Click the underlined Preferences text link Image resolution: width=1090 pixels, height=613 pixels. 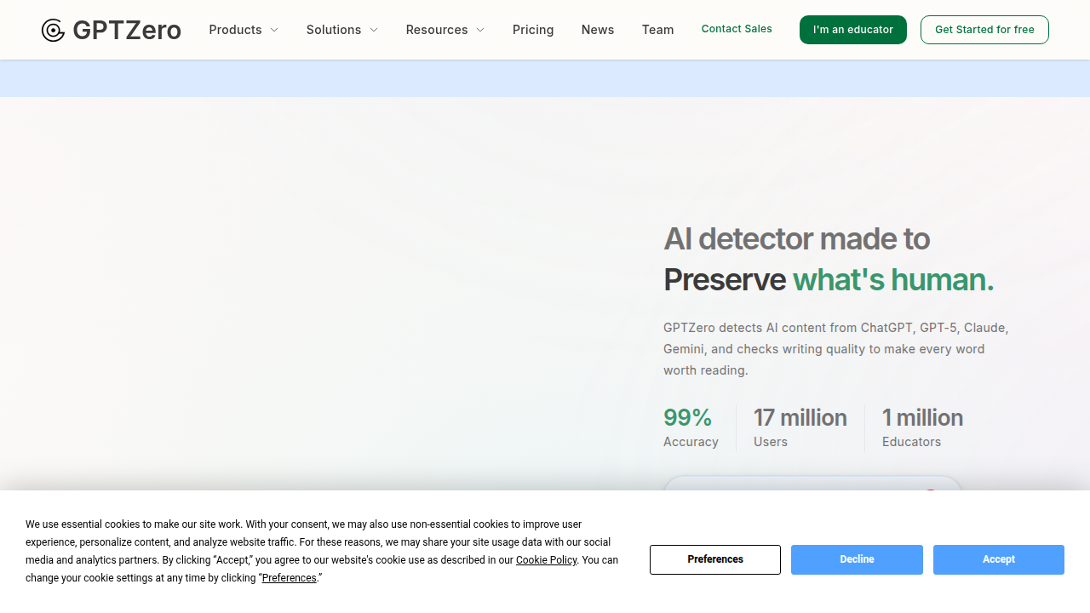(290, 578)
